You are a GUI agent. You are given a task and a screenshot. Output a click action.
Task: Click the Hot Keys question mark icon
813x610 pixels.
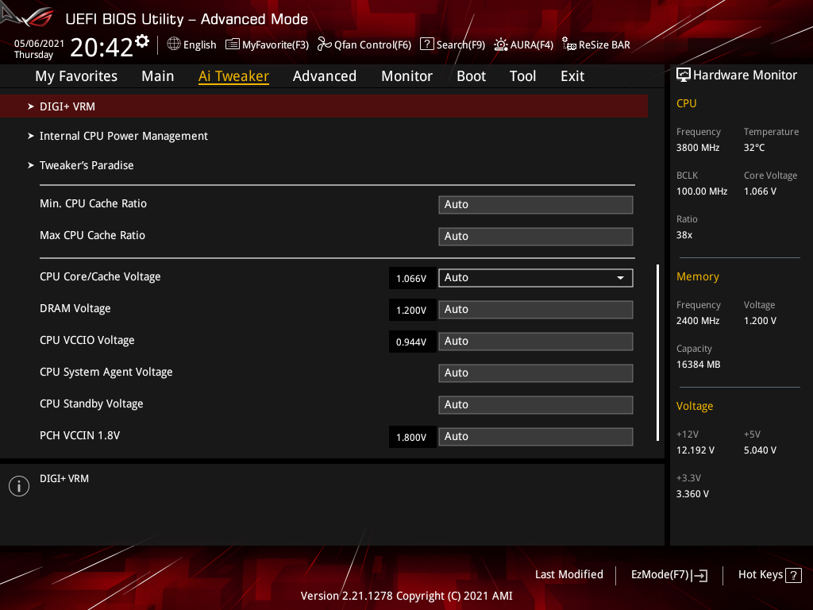[x=793, y=575]
